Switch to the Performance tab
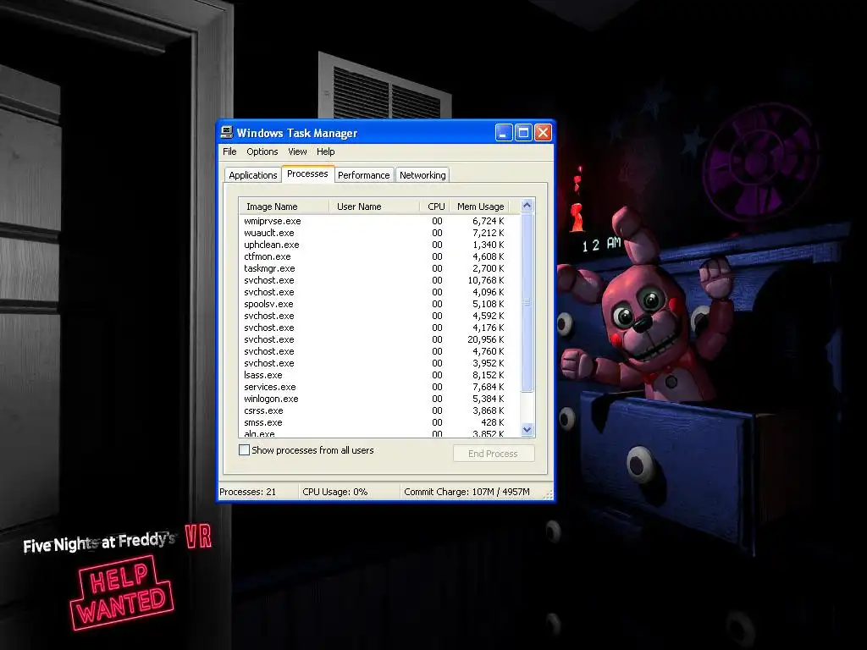The width and height of the screenshot is (867, 650). point(363,175)
